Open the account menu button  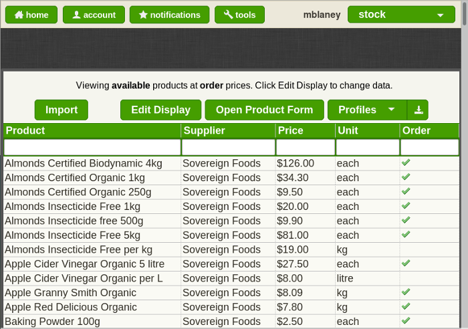[x=94, y=15]
